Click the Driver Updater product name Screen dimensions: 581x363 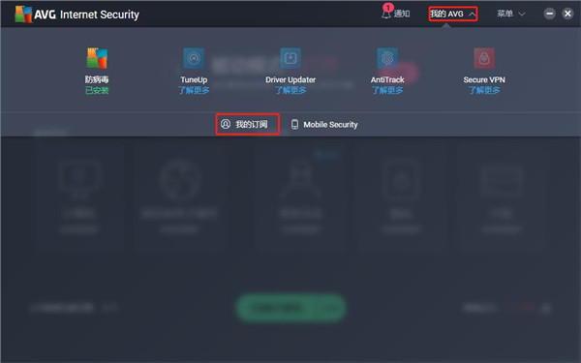(290, 79)
